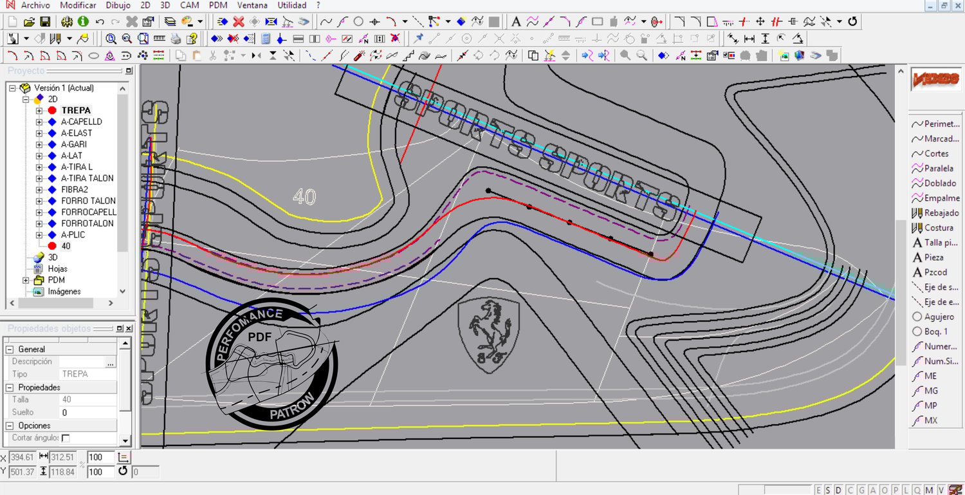Click the calculator icon
The height and width of the screenshot is (495, 965).
pos(266,39)
